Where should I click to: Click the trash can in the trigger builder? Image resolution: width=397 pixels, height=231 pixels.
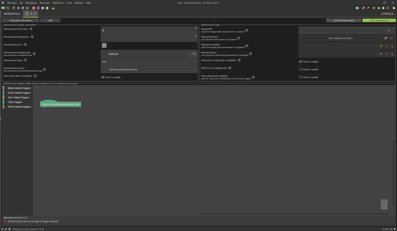click(x=384, y=204)
